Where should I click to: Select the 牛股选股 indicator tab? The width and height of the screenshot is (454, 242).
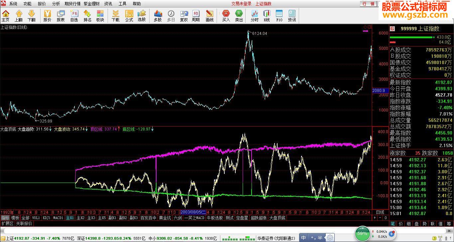(x=215, y=218)
